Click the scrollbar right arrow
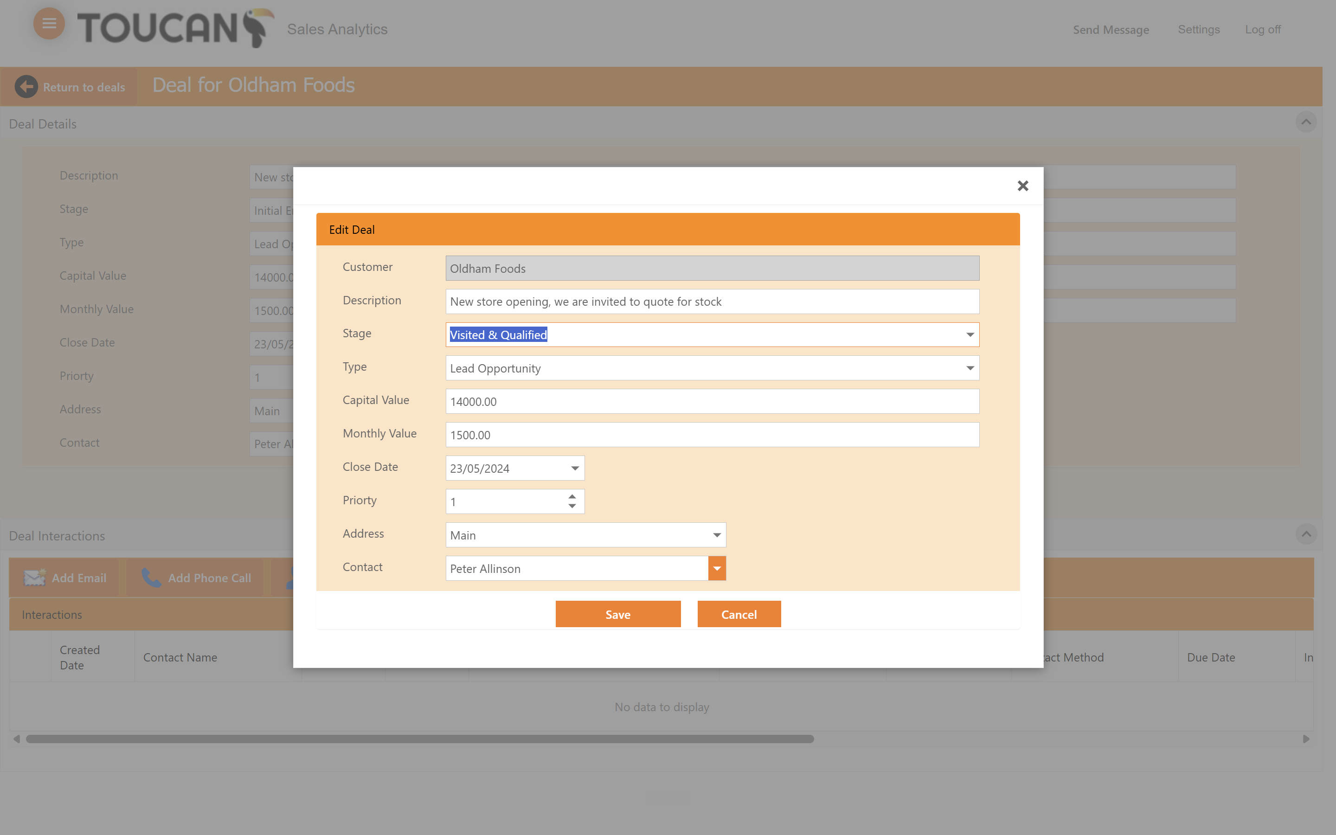This screenshot has height=835, width=1336. point(1306,739)
